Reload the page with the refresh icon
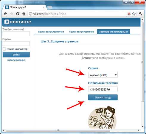Viewport: 146px width, 134px height. [18, 14]
